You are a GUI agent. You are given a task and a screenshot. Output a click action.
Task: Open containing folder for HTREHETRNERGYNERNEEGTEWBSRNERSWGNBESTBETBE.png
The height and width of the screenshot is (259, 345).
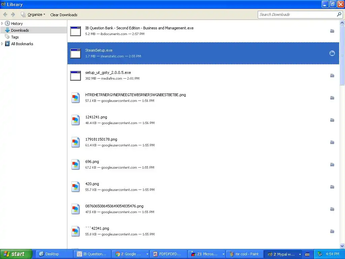tap(332, 98)
